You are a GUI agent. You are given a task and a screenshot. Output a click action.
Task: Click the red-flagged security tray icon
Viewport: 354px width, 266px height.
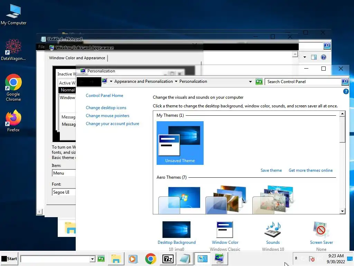coord(311,259)
